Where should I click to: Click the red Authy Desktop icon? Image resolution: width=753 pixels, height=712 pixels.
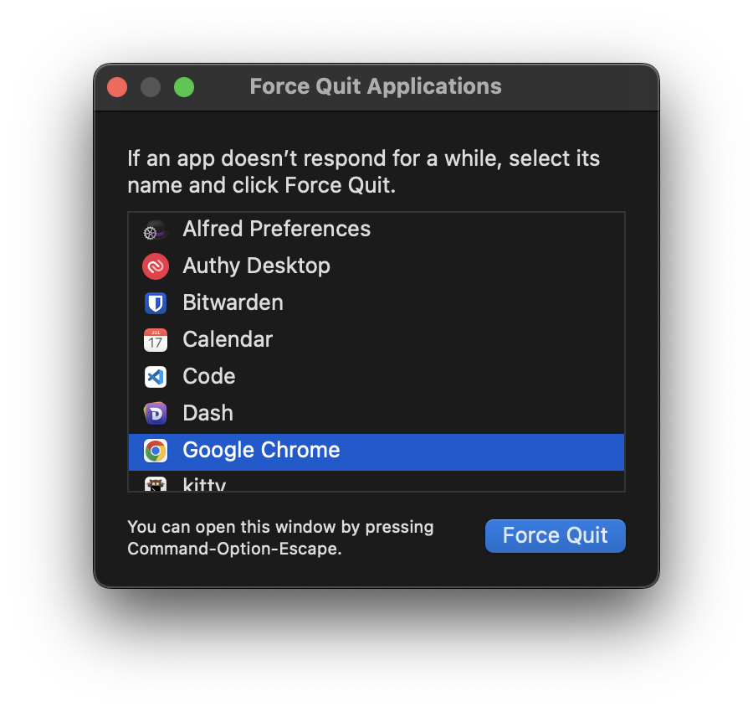pos(156,266)
